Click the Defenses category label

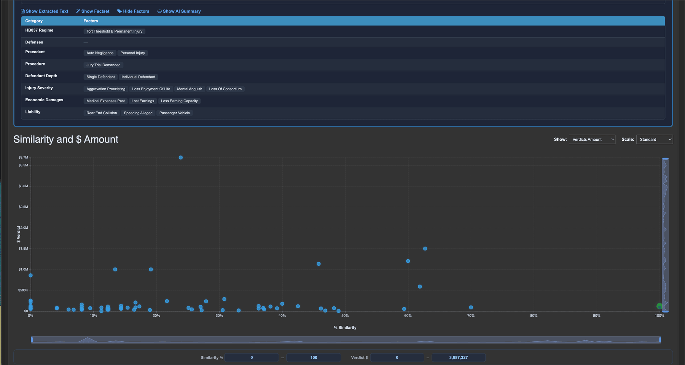[34, 42]
